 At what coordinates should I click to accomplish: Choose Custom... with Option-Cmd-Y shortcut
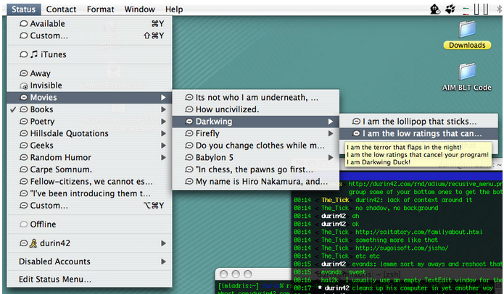point(89,206)
